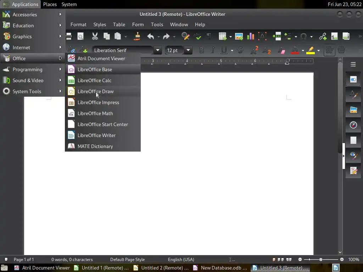Open the Paste options dropdown arrow

126,36
